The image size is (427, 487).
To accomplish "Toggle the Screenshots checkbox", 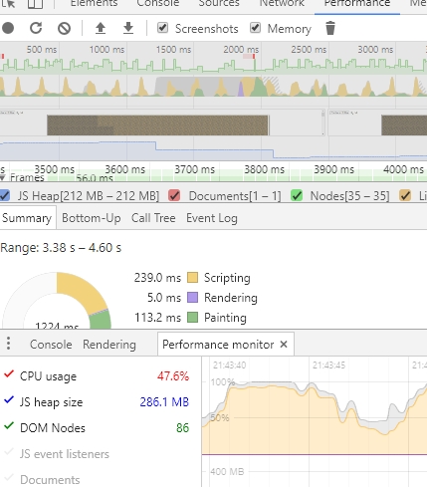I will click(x=162, y=28).
